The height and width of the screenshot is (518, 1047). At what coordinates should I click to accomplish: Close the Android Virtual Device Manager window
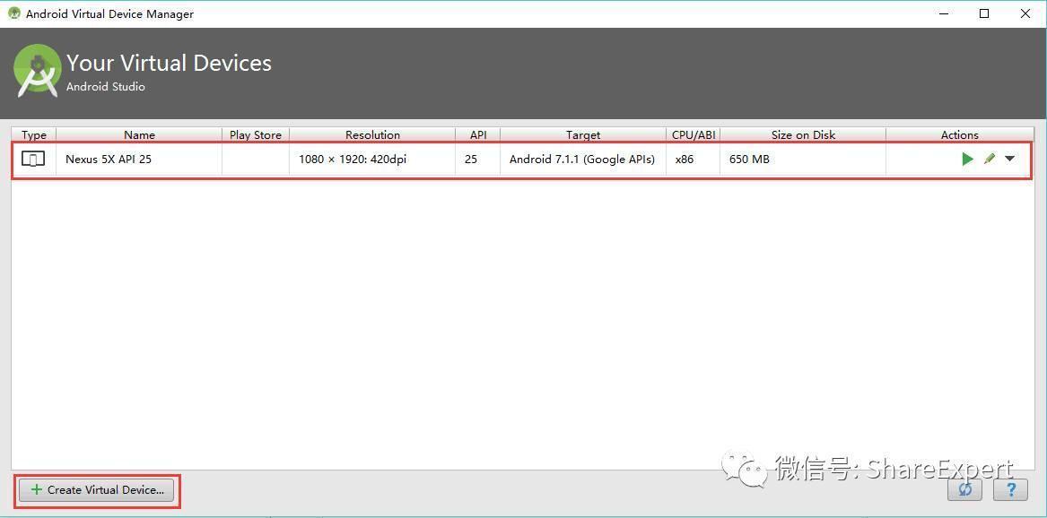pyautogui.click(x=1025, y=13)
